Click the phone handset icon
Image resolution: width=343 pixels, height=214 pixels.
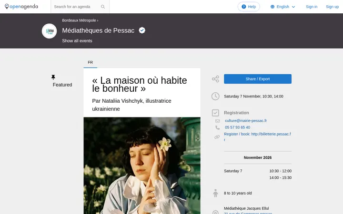(x=217, y=127)
